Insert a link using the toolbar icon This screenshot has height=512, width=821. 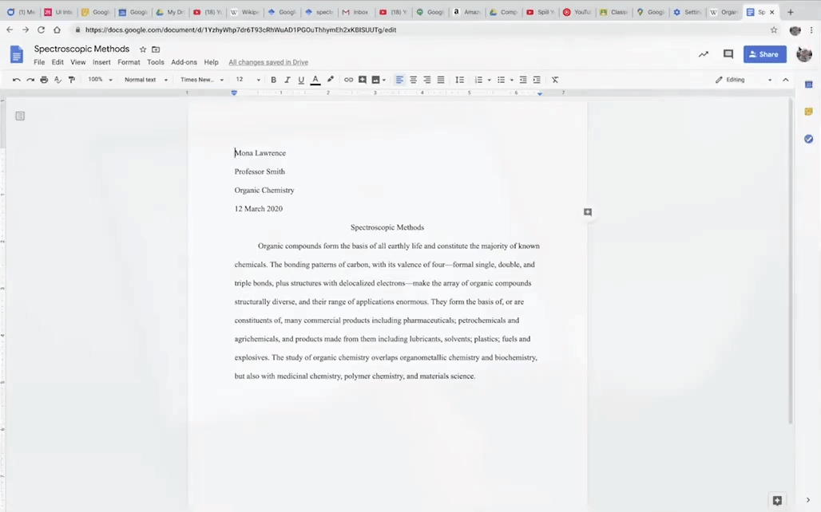click(348, 80)
